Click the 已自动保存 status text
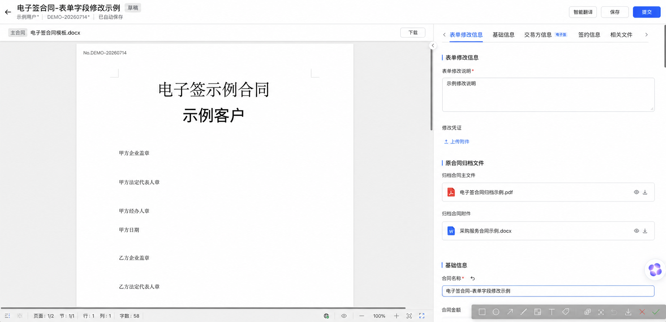Image resolution: width=666 pixels, height=322 pixels. coord(111,17)
